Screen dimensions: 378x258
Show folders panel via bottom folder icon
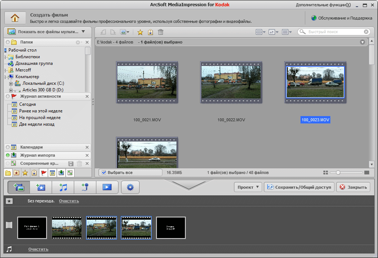8,173
